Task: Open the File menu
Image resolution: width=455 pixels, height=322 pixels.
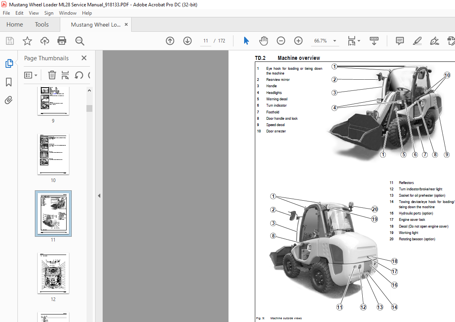Action: 6,13
